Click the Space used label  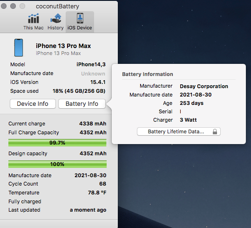[24, 91]
